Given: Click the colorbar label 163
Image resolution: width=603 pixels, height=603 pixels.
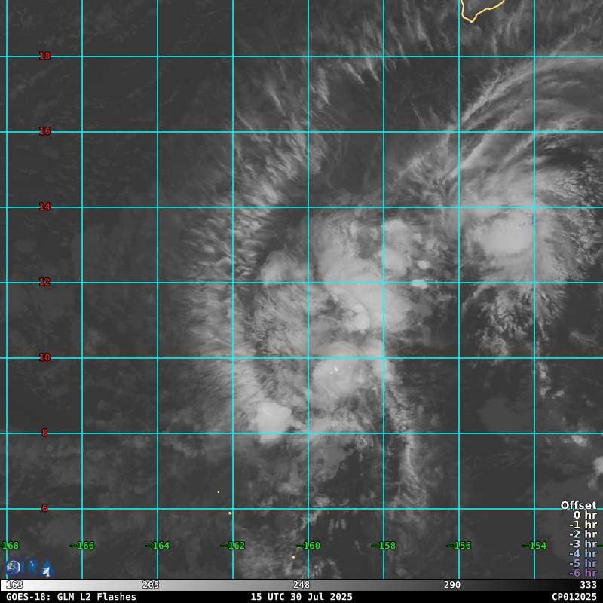Looking at the screenshot, I should [x=14, y=585].
